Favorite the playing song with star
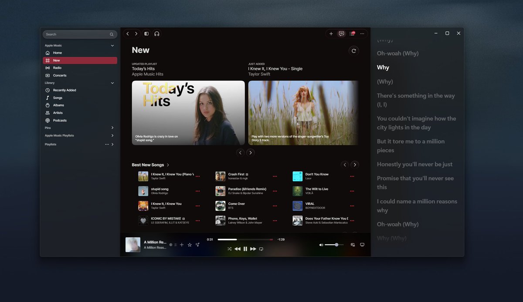 190,245
